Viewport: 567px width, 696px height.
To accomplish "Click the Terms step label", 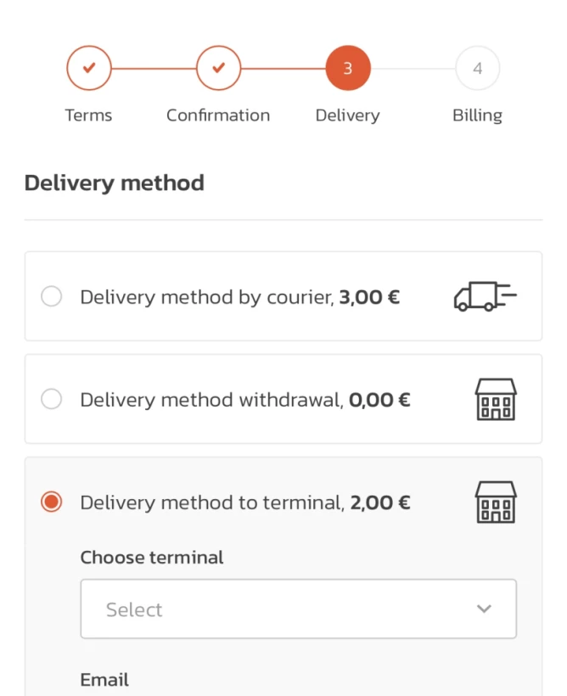I will click(88, 115).
